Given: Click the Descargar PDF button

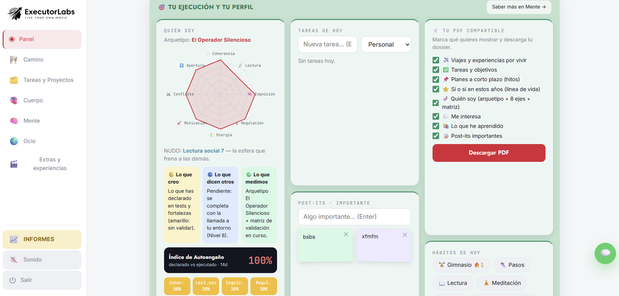Looking at the screenshot, I should (489, 153).
